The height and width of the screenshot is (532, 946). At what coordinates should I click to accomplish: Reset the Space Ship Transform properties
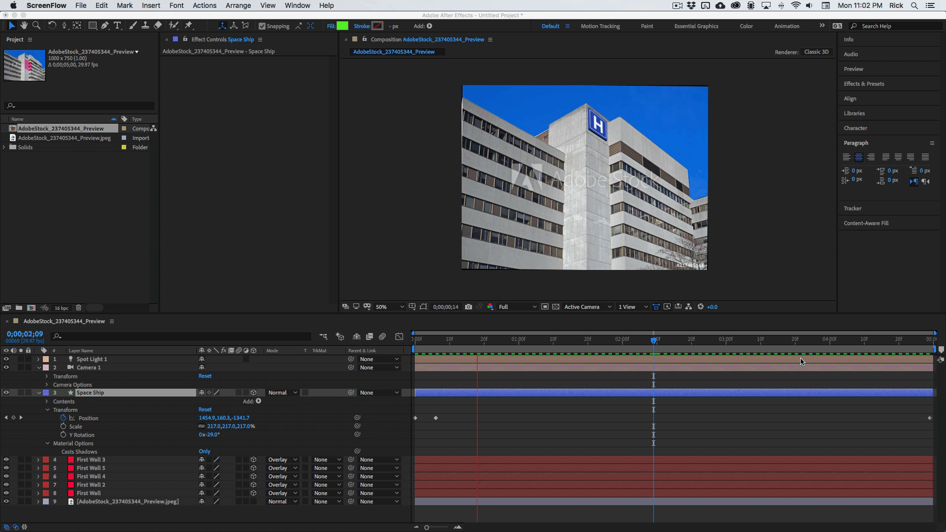click(205, 409)
